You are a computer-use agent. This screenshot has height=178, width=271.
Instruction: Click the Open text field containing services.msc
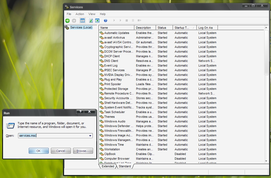(x=55, y=136)
